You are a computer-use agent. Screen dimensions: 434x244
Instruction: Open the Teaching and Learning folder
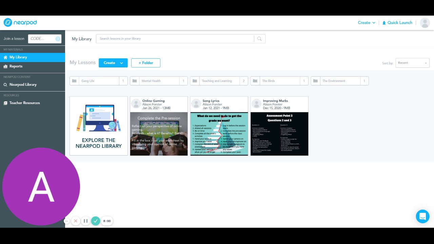pos(219,81)
